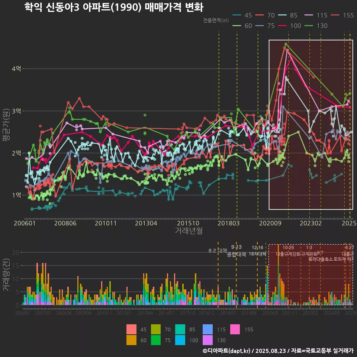Click the 15 tick on the volume axis
357x357 pixels.
click(16, 266)
